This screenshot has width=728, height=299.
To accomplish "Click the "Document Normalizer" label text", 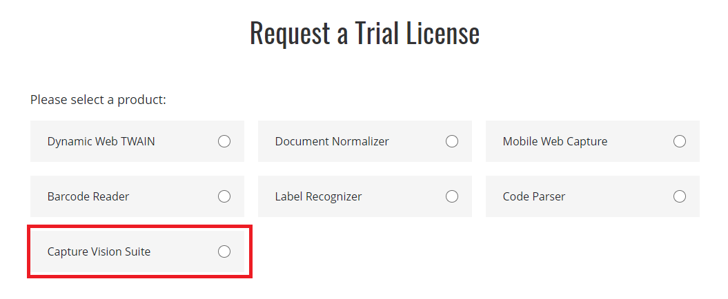I will (x=332, y=141).
